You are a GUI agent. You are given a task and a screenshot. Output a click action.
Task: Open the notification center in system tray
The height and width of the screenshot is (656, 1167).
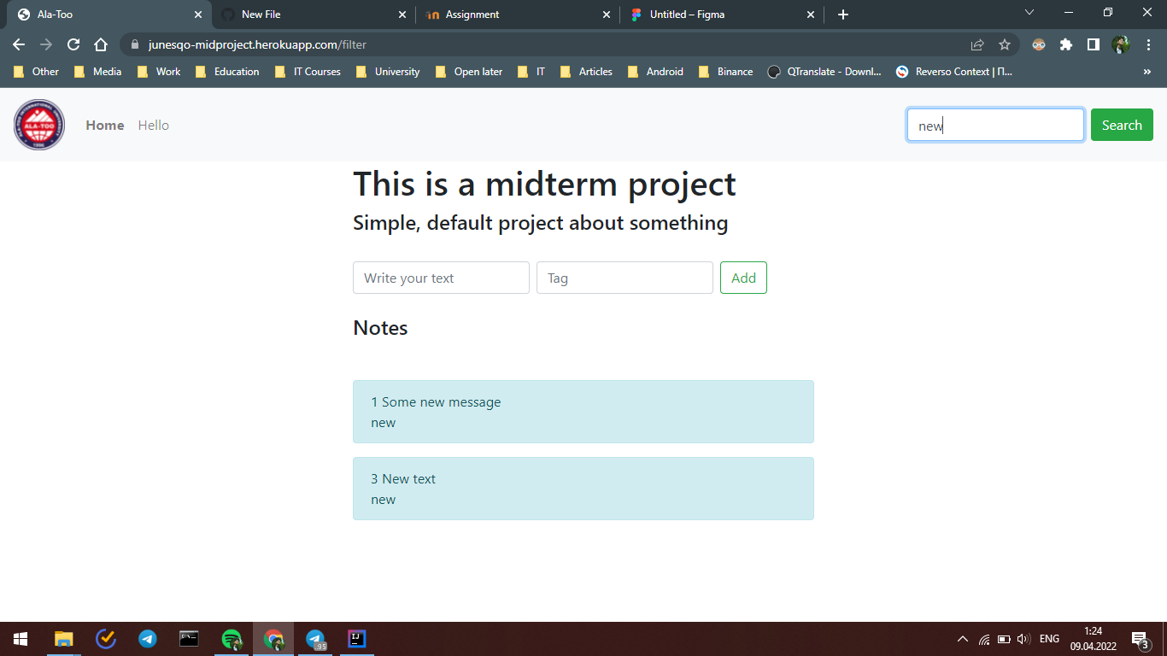coord(1139,638)
